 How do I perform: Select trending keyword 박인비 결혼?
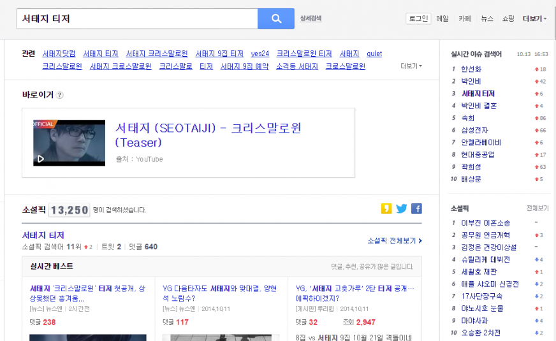(479, 106)
